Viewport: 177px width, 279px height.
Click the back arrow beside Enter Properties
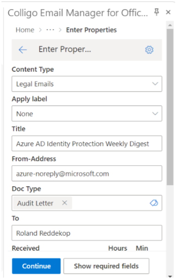23,50
